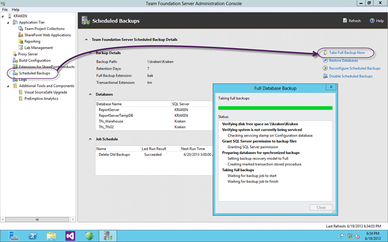Click the Take Full Backup Now icon

click(x=325, y=53)
